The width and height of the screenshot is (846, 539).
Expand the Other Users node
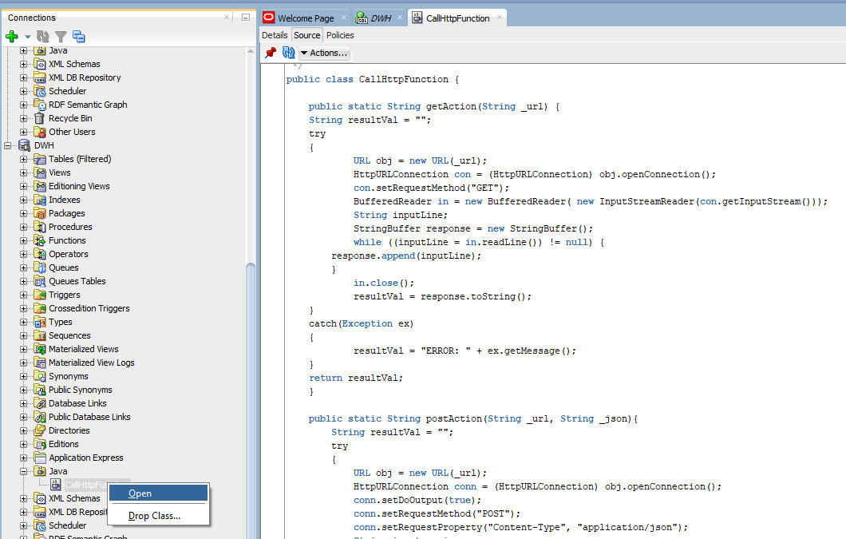coord(23,132)
